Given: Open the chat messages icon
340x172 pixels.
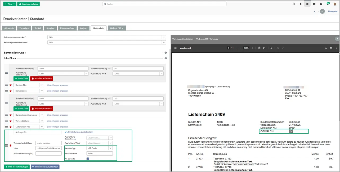Looking at the screenshot, I should click(x=314, y=4).
